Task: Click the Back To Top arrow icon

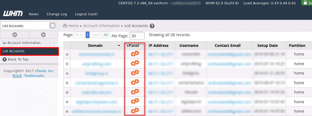Action: pyautogui.click(x=5, y=59)
